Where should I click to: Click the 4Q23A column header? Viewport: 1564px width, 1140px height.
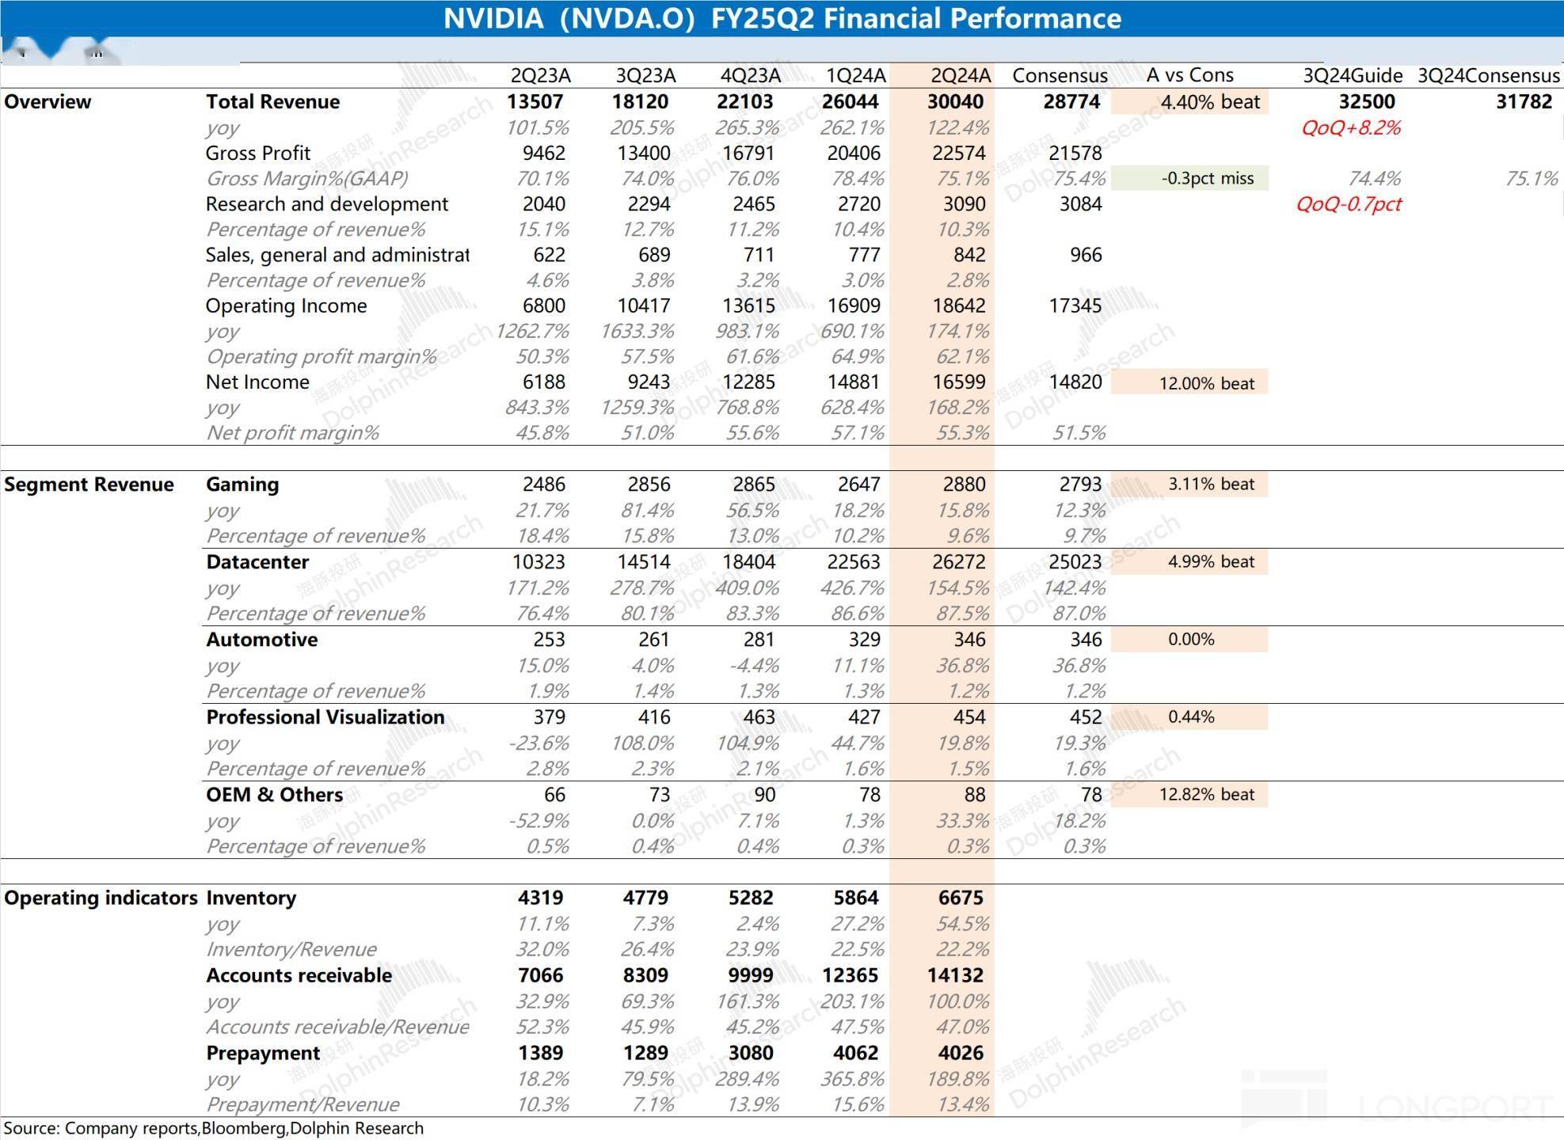[750, 75]
